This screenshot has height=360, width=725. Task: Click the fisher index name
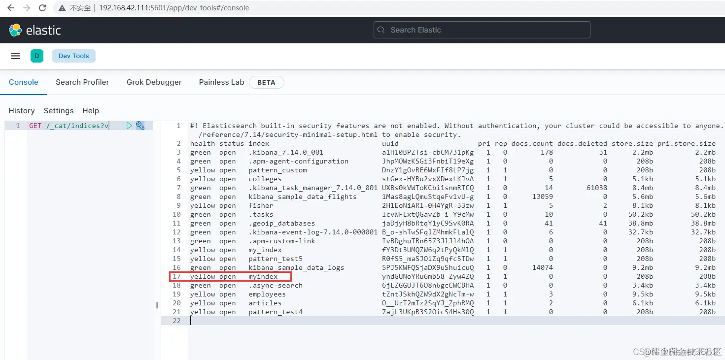(261, 205)
